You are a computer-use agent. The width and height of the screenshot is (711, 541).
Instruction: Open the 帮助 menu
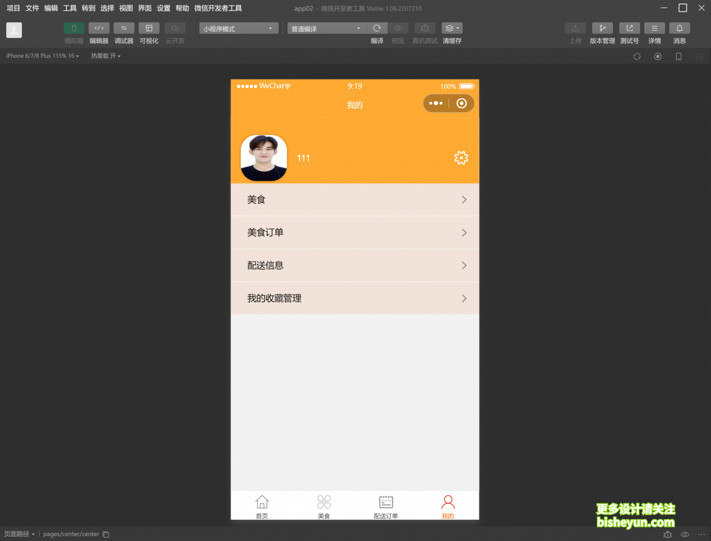[x=182, y=8]
